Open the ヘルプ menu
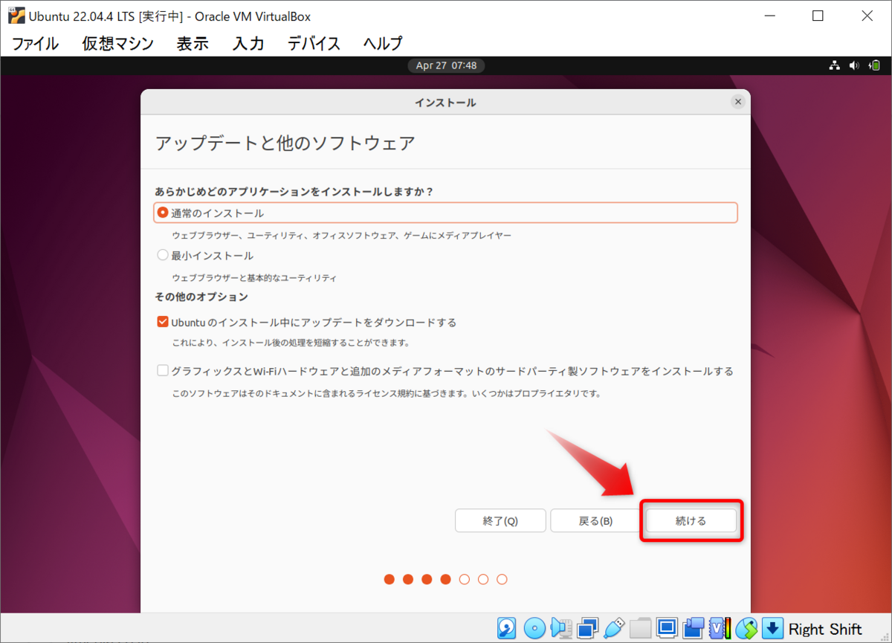The image size is (892, 643). [383, 43]
